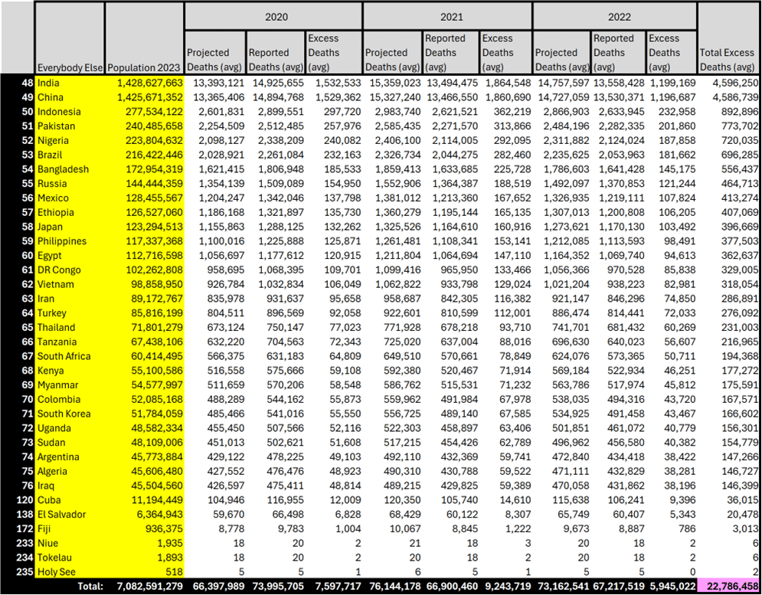Select the 2021 year header cell
Viewport: 762px width, 595px height.
tap(447, 17)
